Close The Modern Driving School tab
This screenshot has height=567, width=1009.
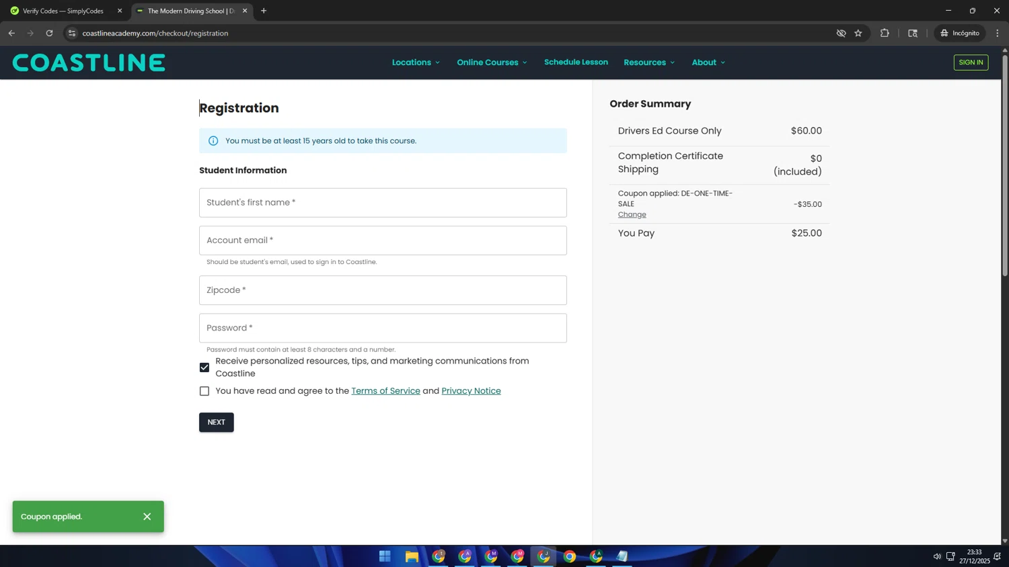(x=245, y=11)
